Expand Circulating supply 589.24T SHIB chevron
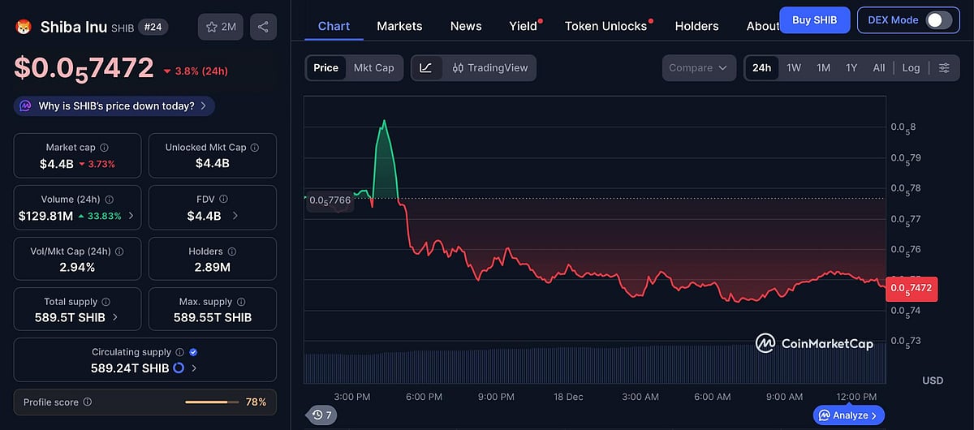974x430 pixels. [194, 368]
